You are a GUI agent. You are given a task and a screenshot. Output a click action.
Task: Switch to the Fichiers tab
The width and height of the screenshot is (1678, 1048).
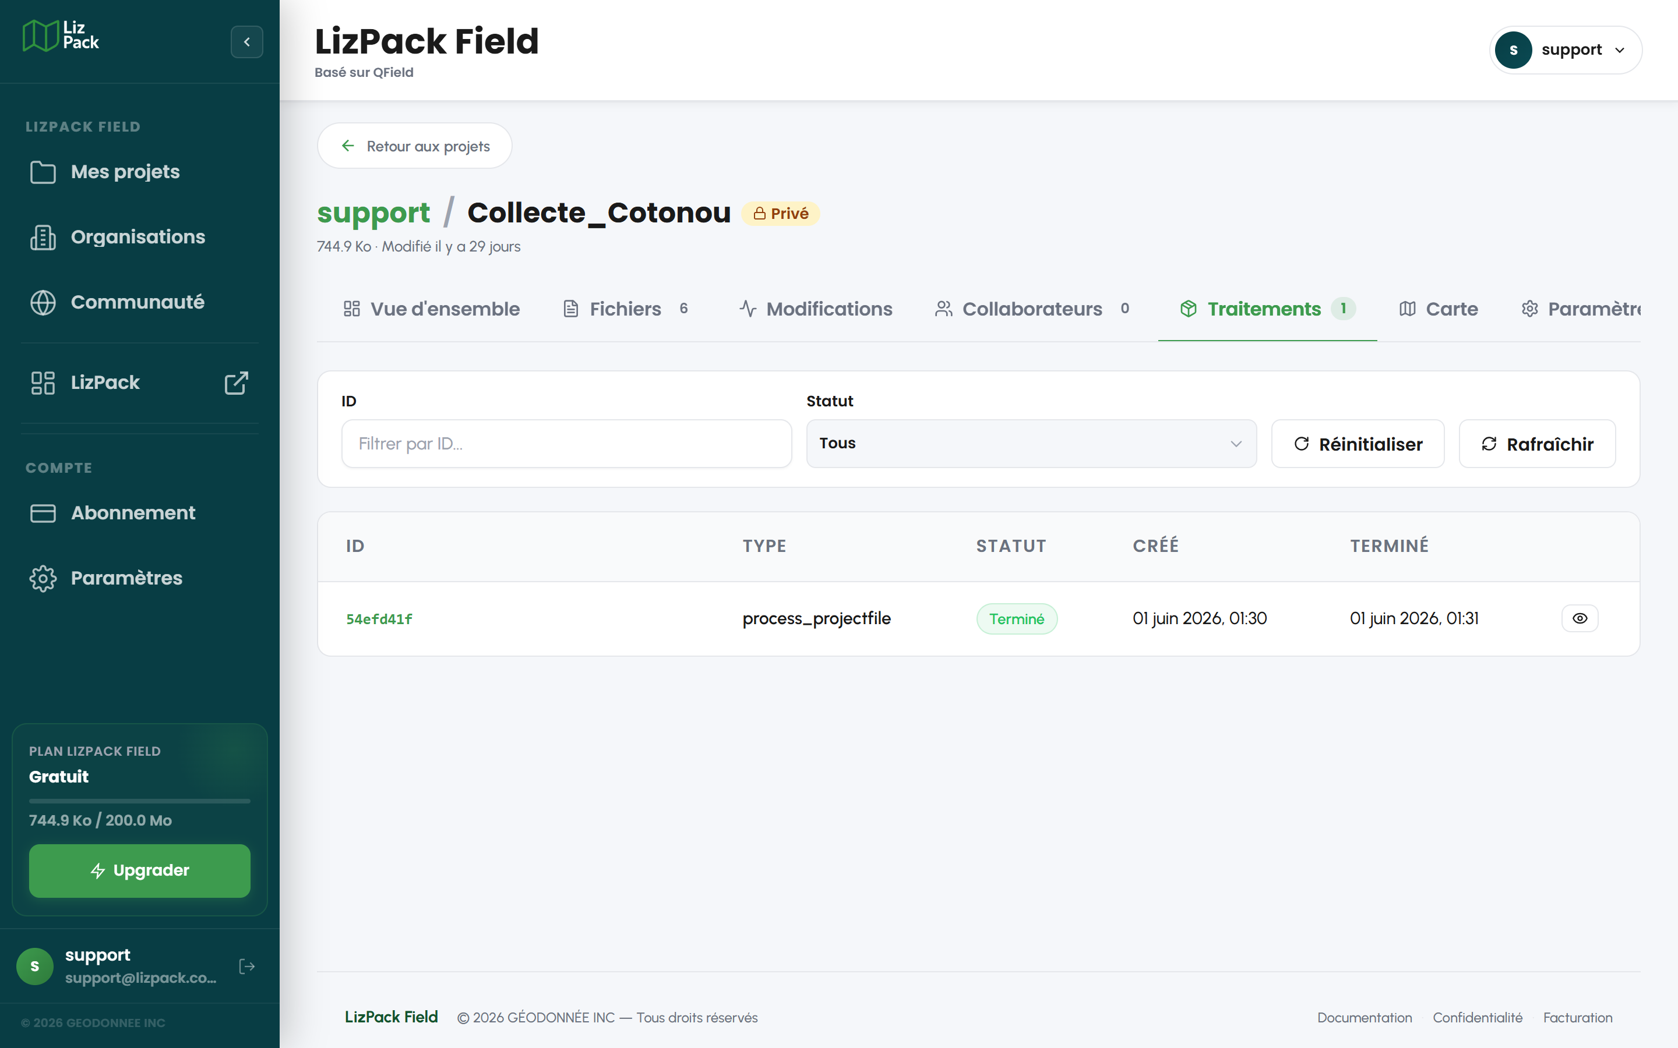coord(625,309)
